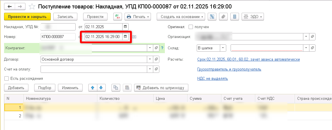Open Организация record with the open-form icon
The image size is (332, 130).
point(312,37)
